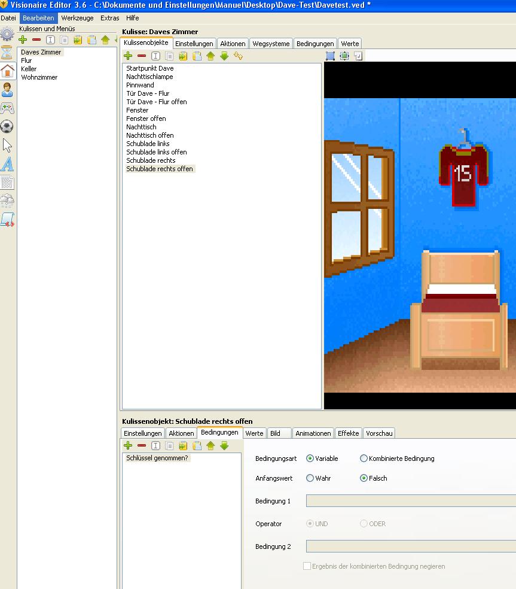Screen dimensions: 516x589
Task: Choose ODER operator radio button
Action: tap(364, 524)
